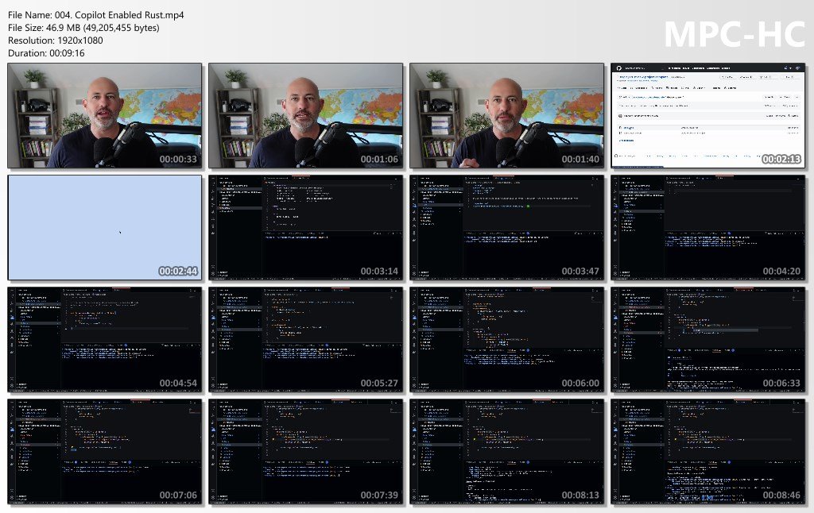
Task: View the frame thumbnail at 00:06:33
Action: pos(708,340)
